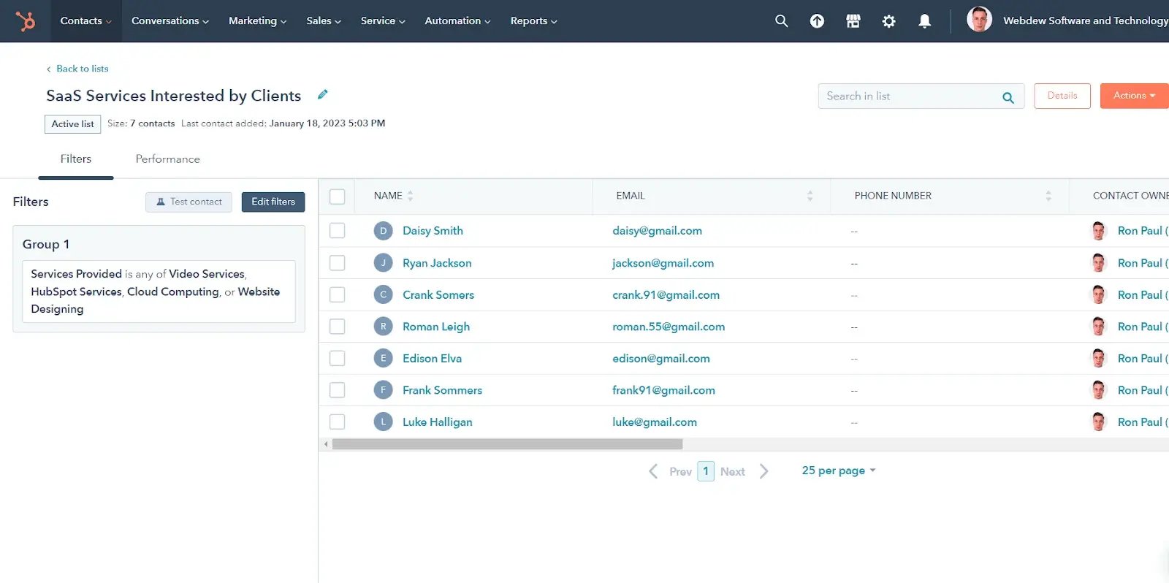Click Frank Sommers' avatar circle

tap(383, 390)
